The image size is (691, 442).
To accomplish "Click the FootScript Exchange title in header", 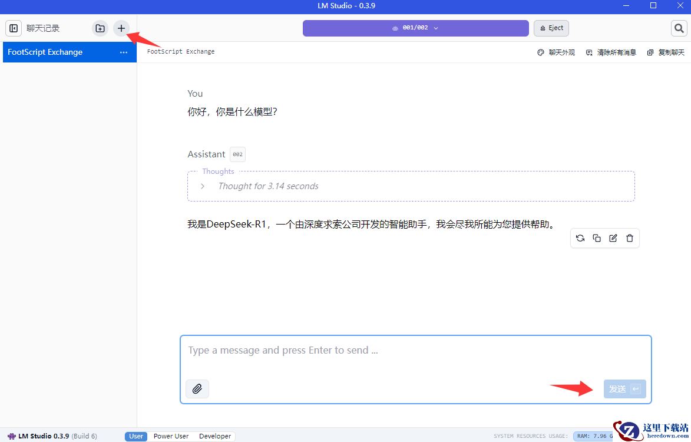I will coord(181,51).
